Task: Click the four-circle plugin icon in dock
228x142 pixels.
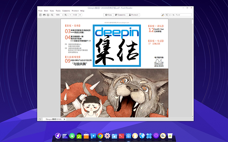Action: [x=149, y=136]
